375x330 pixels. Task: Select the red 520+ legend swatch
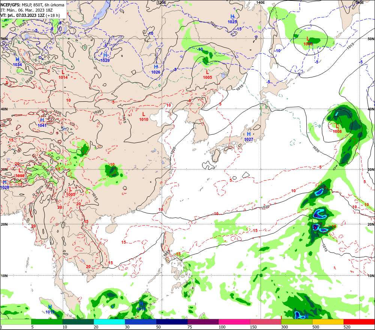click(x=359, y=322)
